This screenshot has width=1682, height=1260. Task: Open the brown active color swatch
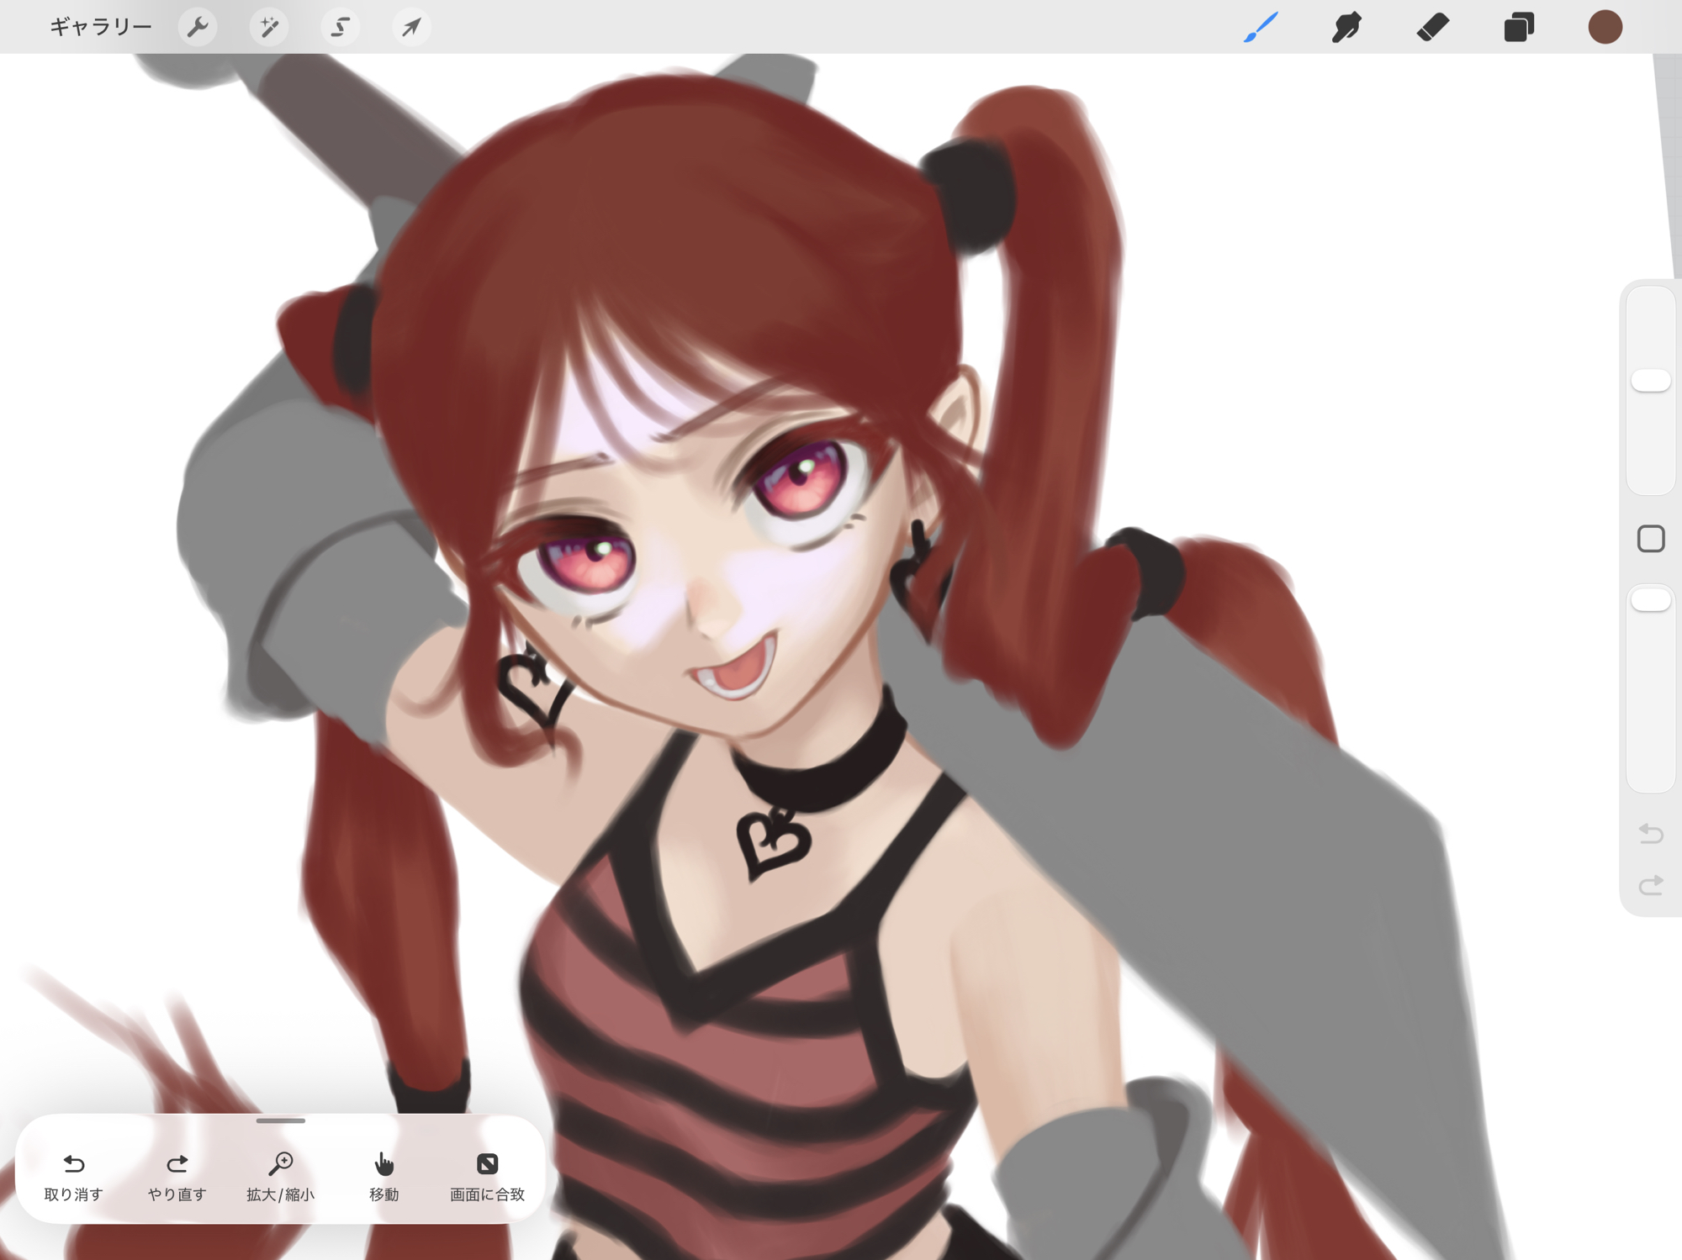tap(1605, 27)
